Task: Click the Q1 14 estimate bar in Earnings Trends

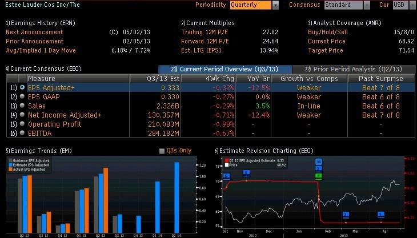Action: pos(158,207)
